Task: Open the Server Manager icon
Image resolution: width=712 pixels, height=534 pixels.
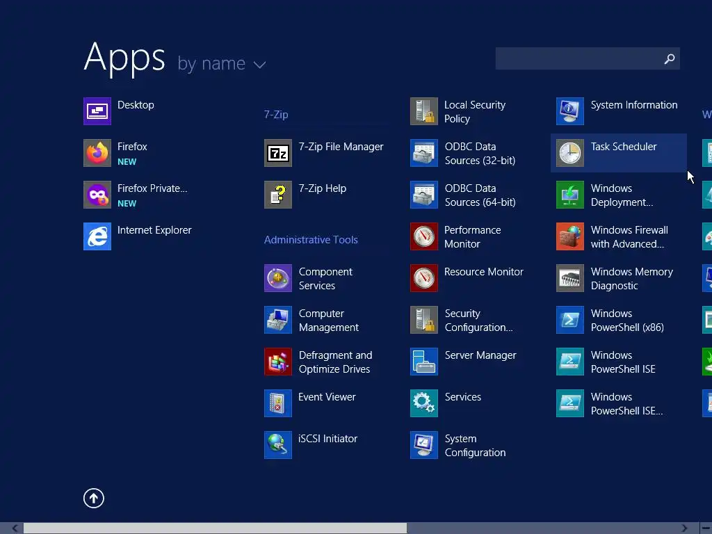Action: 424,362
